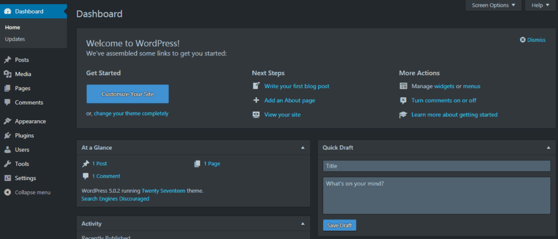Toggle the Activity widget arrow

pyautogui.click(x=303, y=224)
